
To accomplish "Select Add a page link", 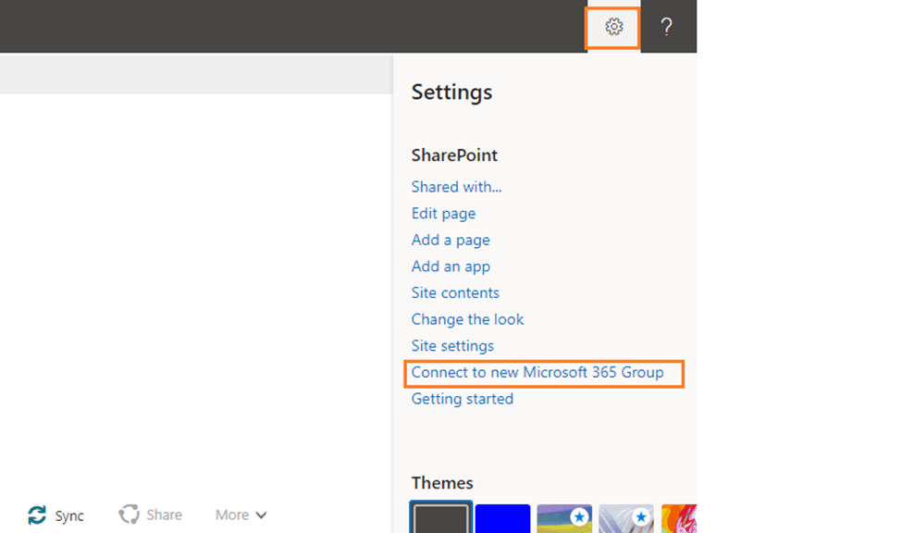I will tap(451, 240).
